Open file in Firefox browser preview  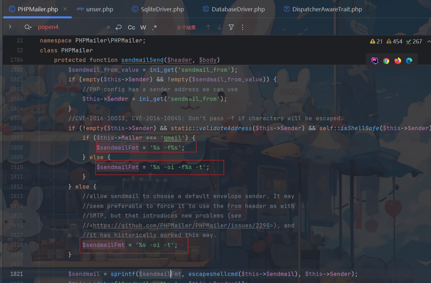coord(398,61)
